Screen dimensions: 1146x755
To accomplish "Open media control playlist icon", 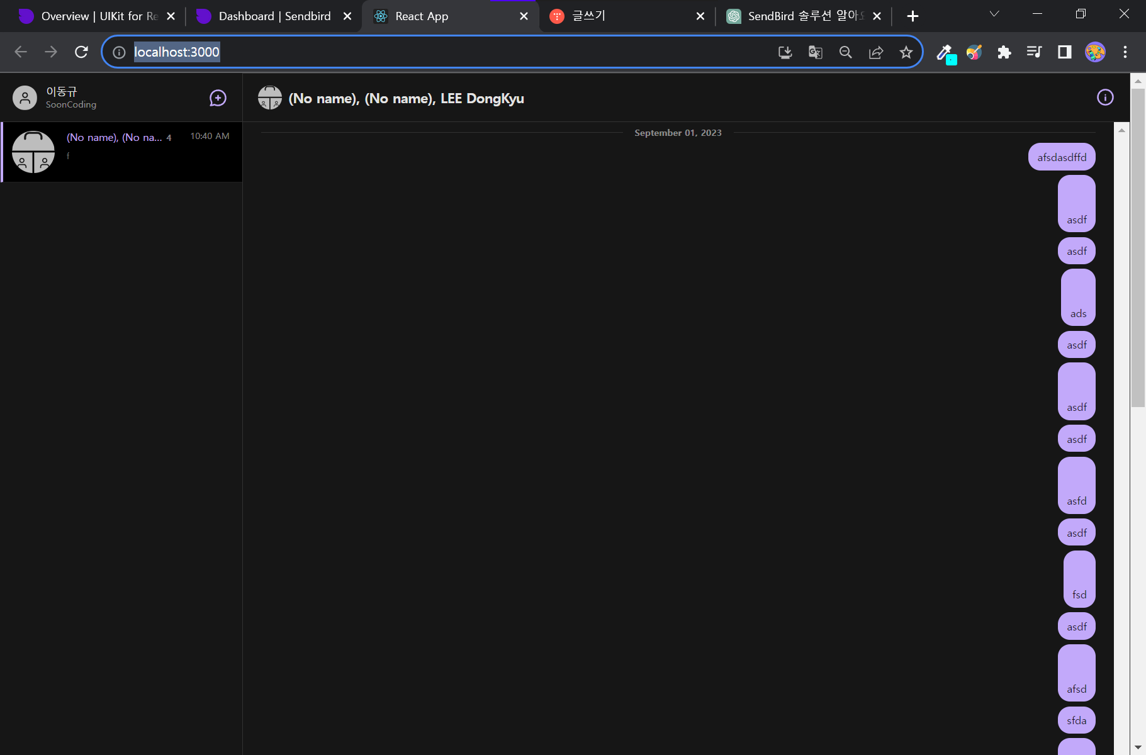I will pos(1034,52).
